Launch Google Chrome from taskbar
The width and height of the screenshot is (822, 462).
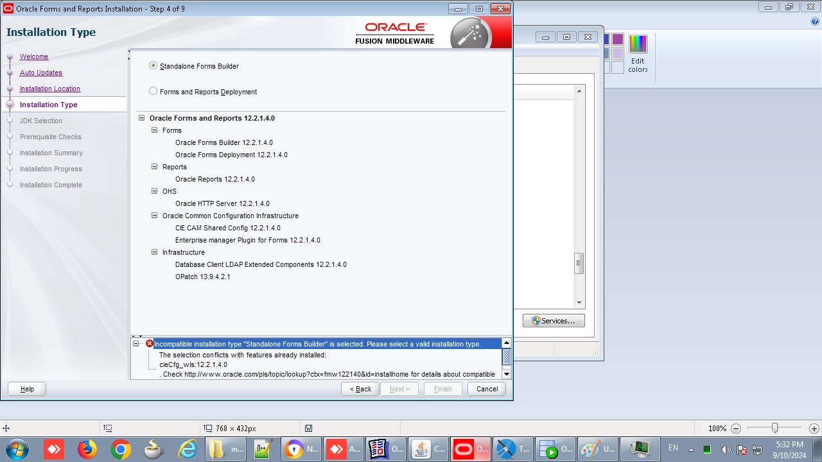(120, 449)
